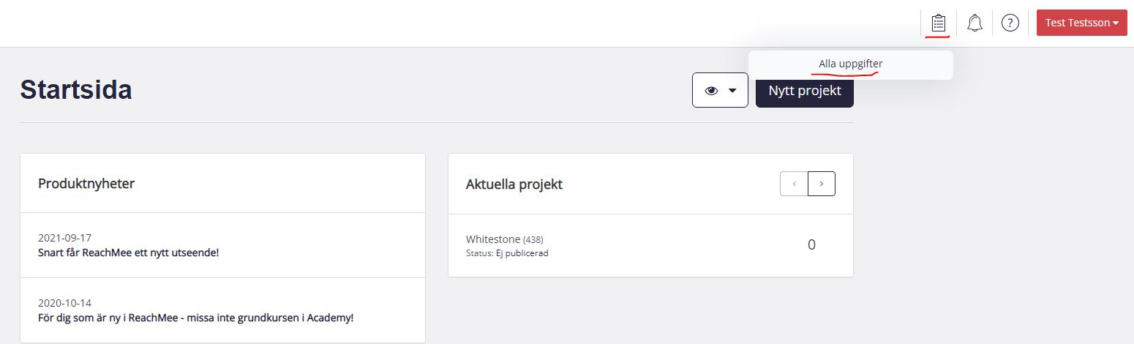
Task: Open the Test Testsson user menu
Action: (1082, 23)
